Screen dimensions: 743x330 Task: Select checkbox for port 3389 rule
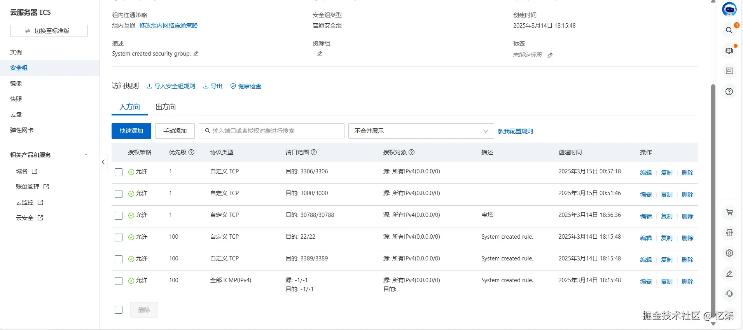[119, 259]
